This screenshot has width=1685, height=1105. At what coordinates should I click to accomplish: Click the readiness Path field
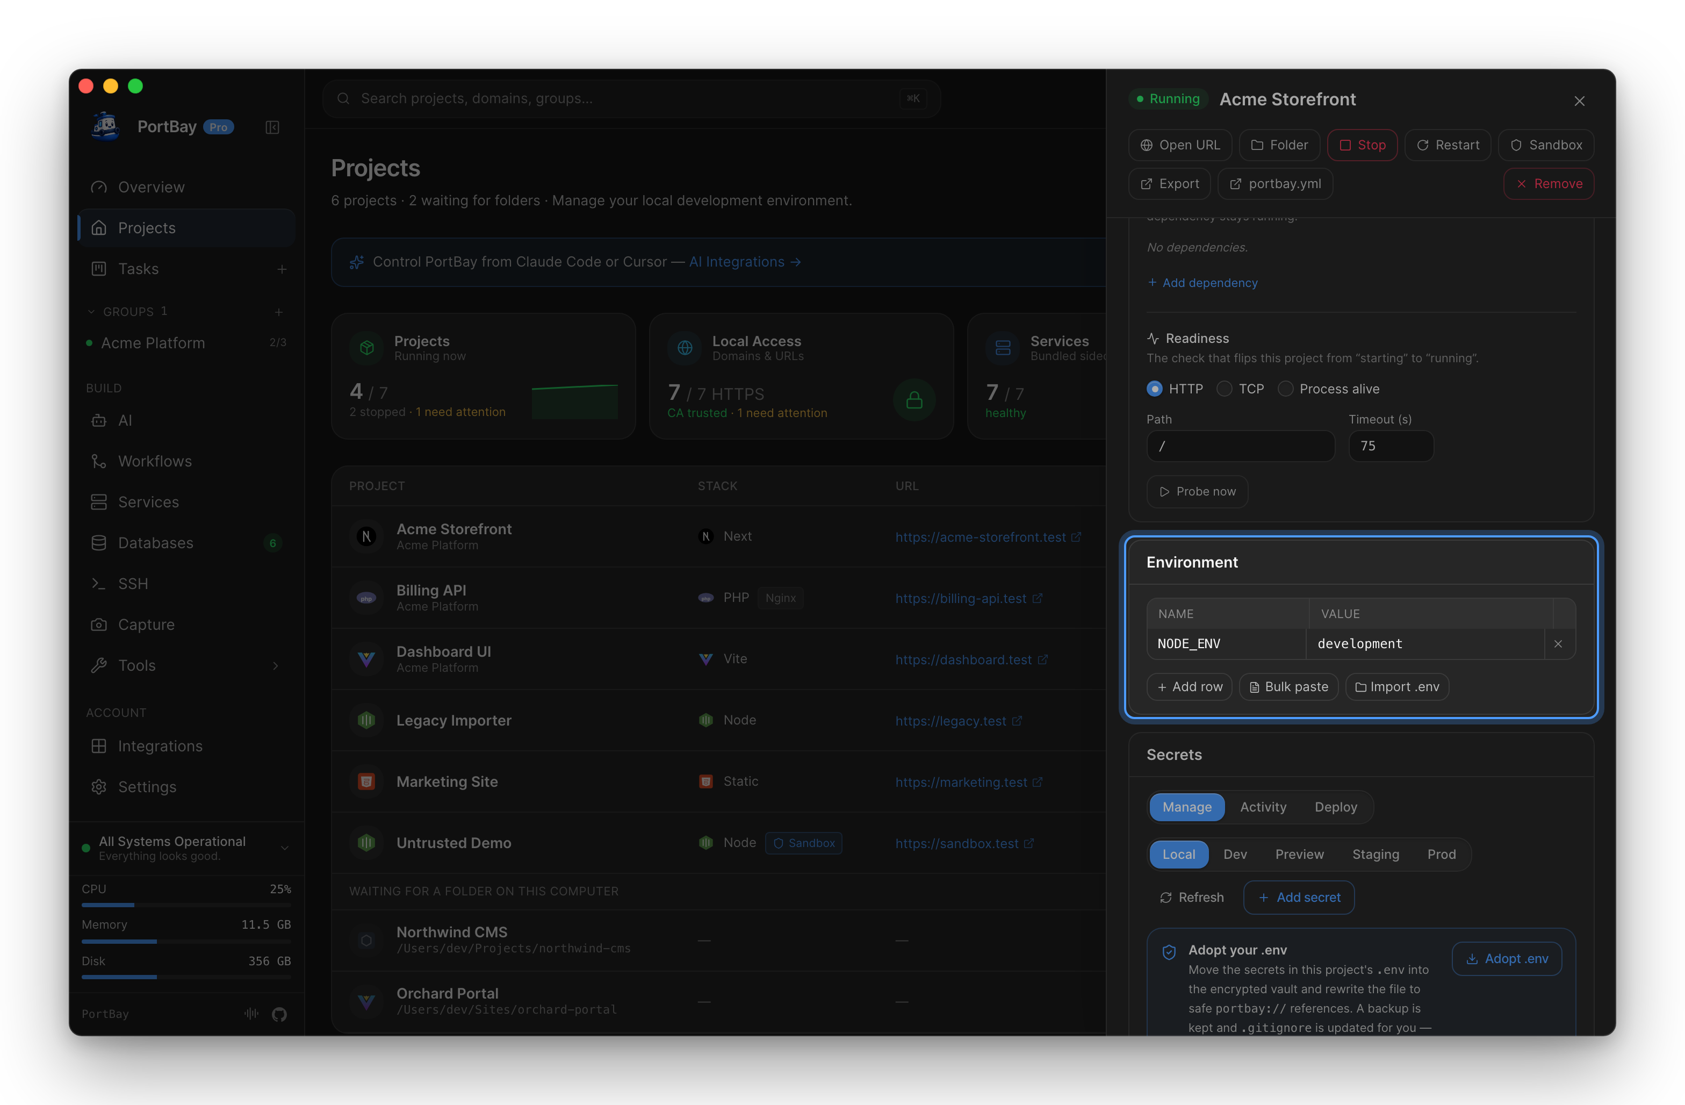[1241, 446]
